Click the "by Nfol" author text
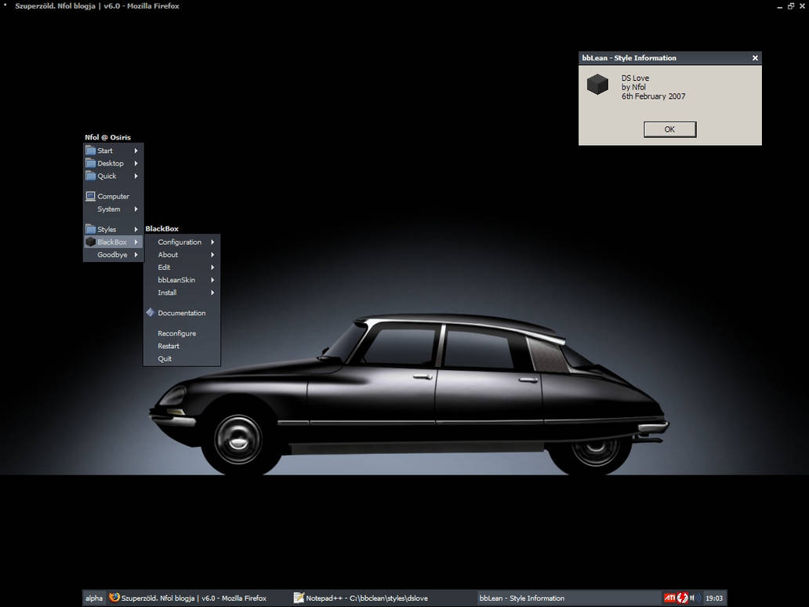The width and height of the screenshot is (809, 607). coord(633,87)
